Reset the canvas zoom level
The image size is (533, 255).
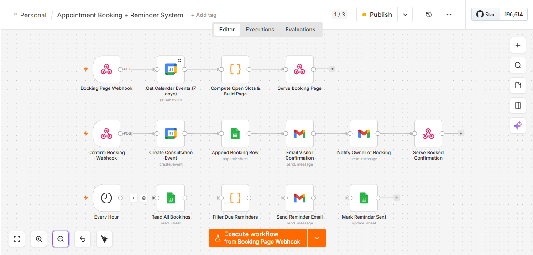point(83,239)
